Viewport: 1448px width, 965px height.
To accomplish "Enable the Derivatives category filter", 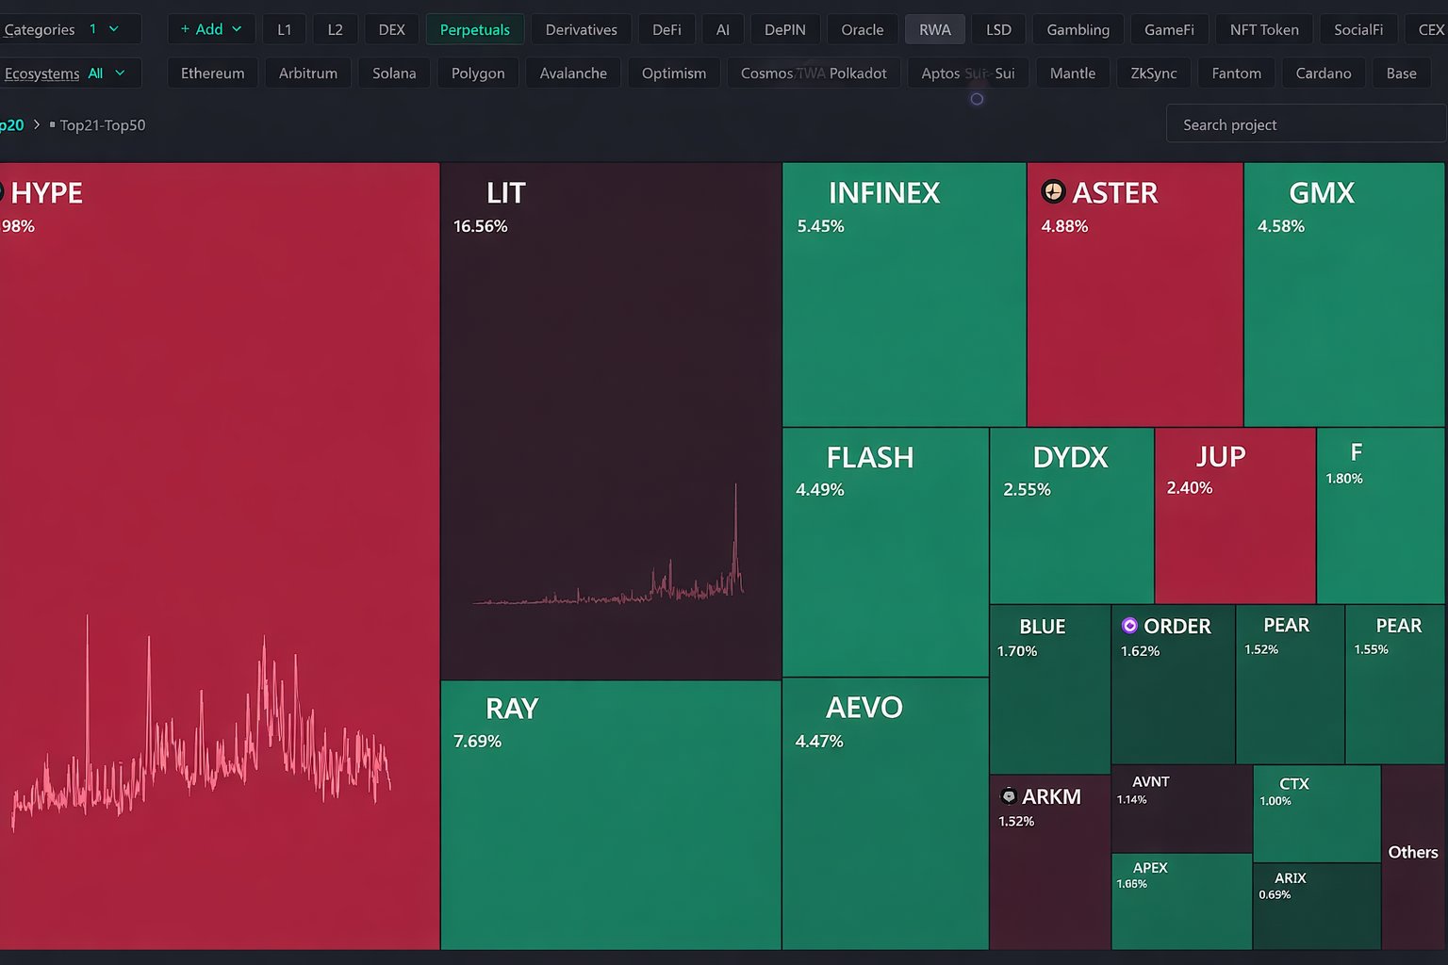I will click(582, 29).
